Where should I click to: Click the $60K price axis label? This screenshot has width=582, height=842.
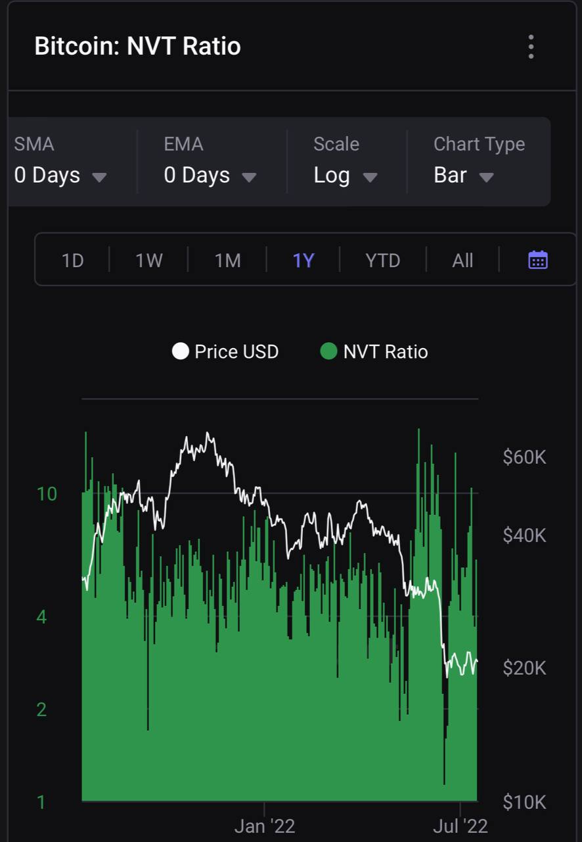point(524,457)
